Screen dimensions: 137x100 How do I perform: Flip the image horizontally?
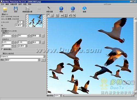62,15
